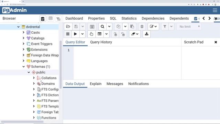Collapse the Schemas (1) node
The height and width of the screenshot is (124, 220).
click(24, 66)
